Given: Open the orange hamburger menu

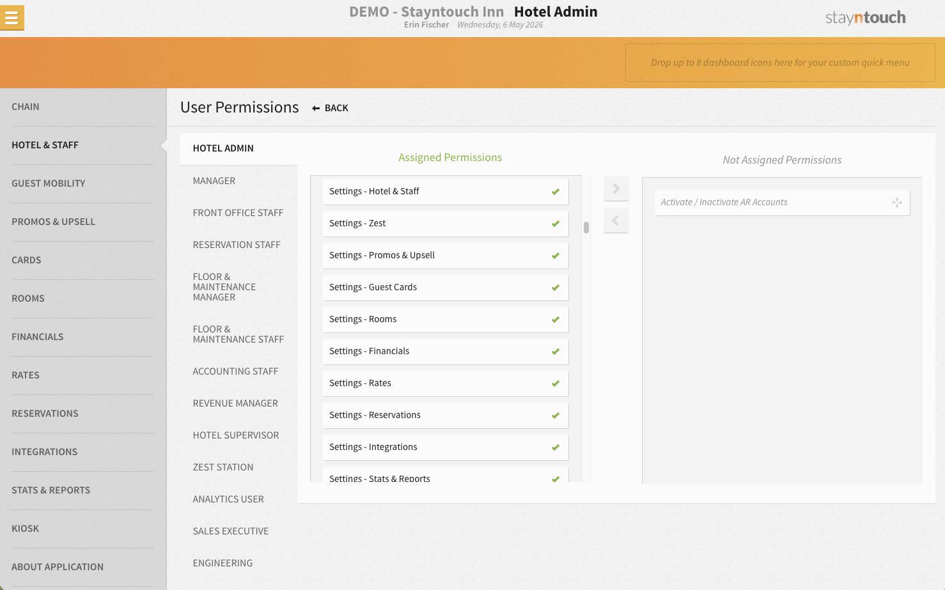Looking at the screenshot, I should pyautogui.click(x=12, y=18).
